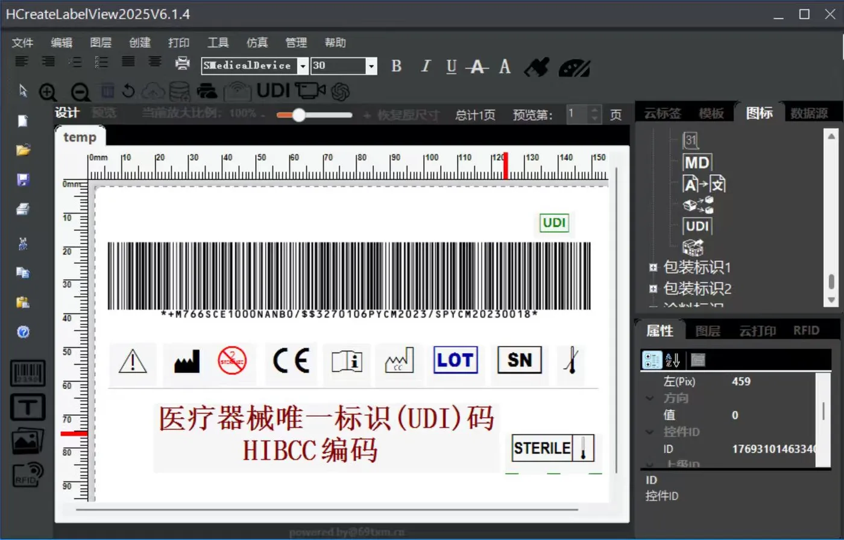Open the font name dropdown

pyautogui.click(x=303, y=66)
